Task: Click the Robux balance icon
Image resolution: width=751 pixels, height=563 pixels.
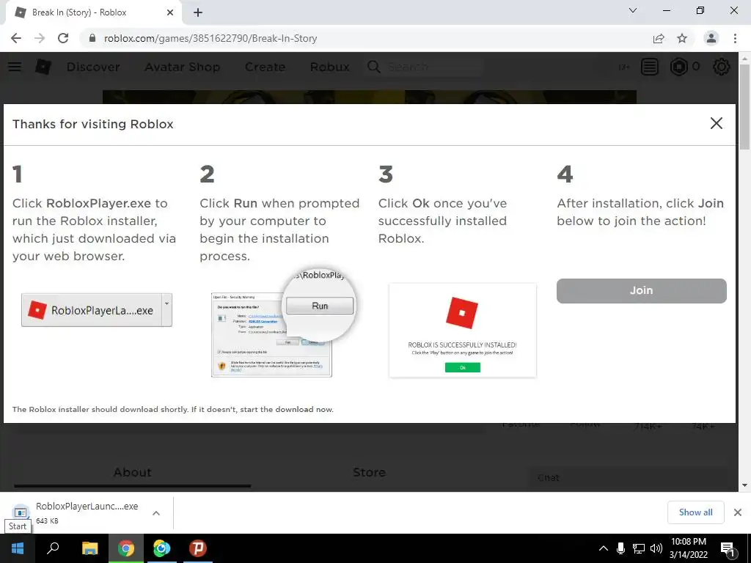Action: pyautogui.click(x=678, y=67)
